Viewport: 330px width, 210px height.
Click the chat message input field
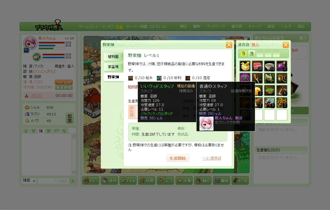pos(53,181)
